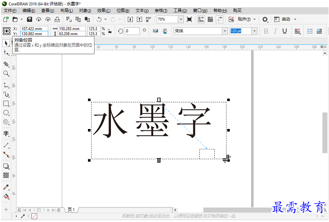Add a new page button
Screen dimensions: 329x222
pyautogui.click(x=58, y=210)
